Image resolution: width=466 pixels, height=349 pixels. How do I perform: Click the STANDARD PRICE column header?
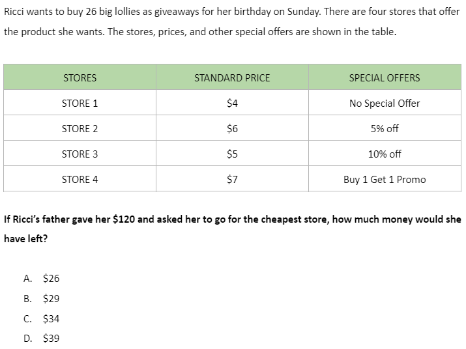coord(232,77)
